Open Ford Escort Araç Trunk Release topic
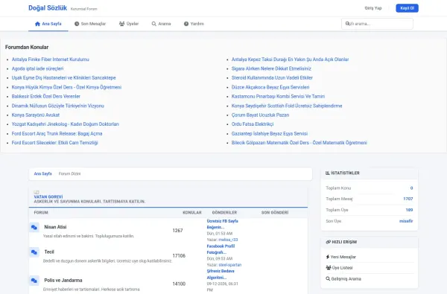This screenshot has width=447, height=294. point(57,133)
